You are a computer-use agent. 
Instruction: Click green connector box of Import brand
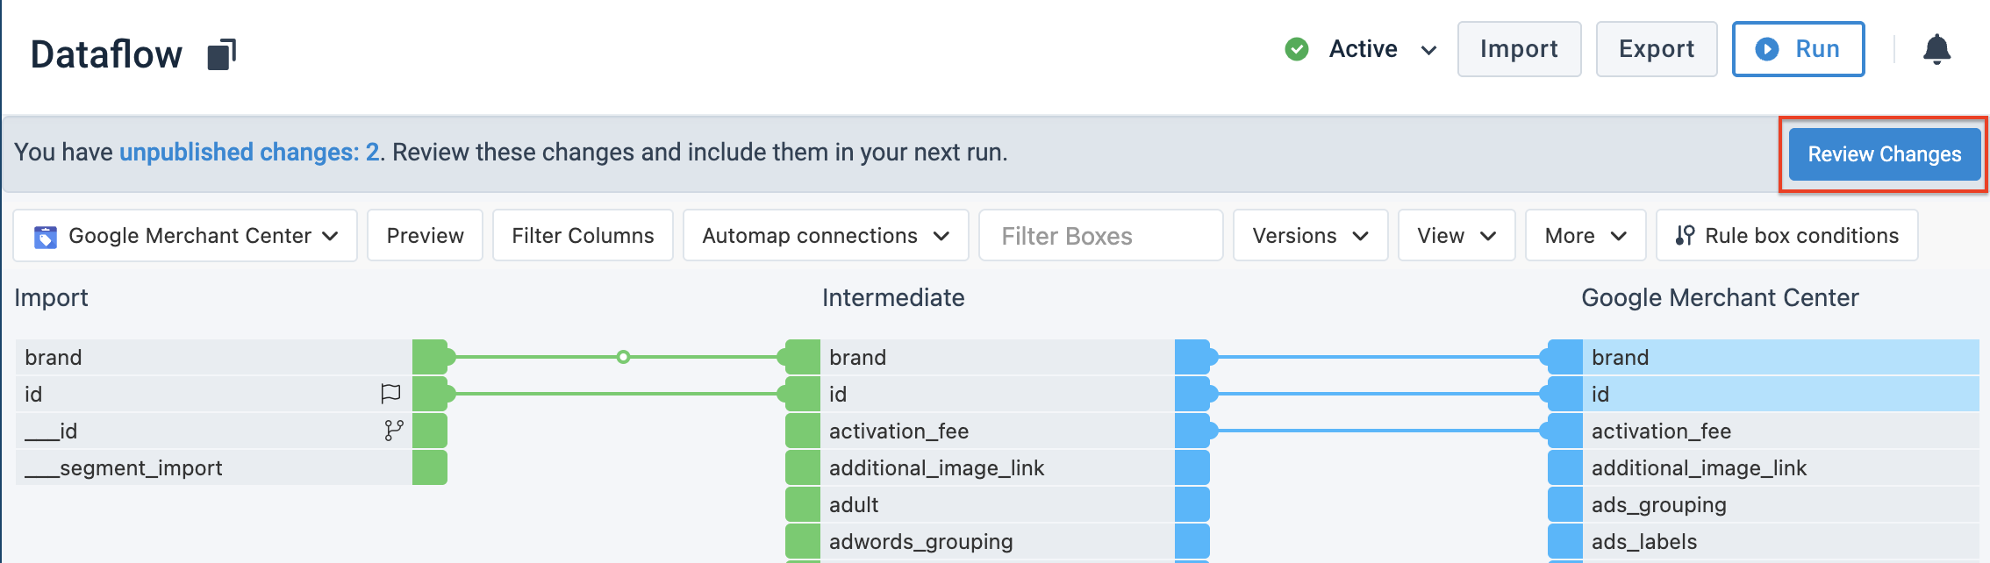[x=430, y=357]
